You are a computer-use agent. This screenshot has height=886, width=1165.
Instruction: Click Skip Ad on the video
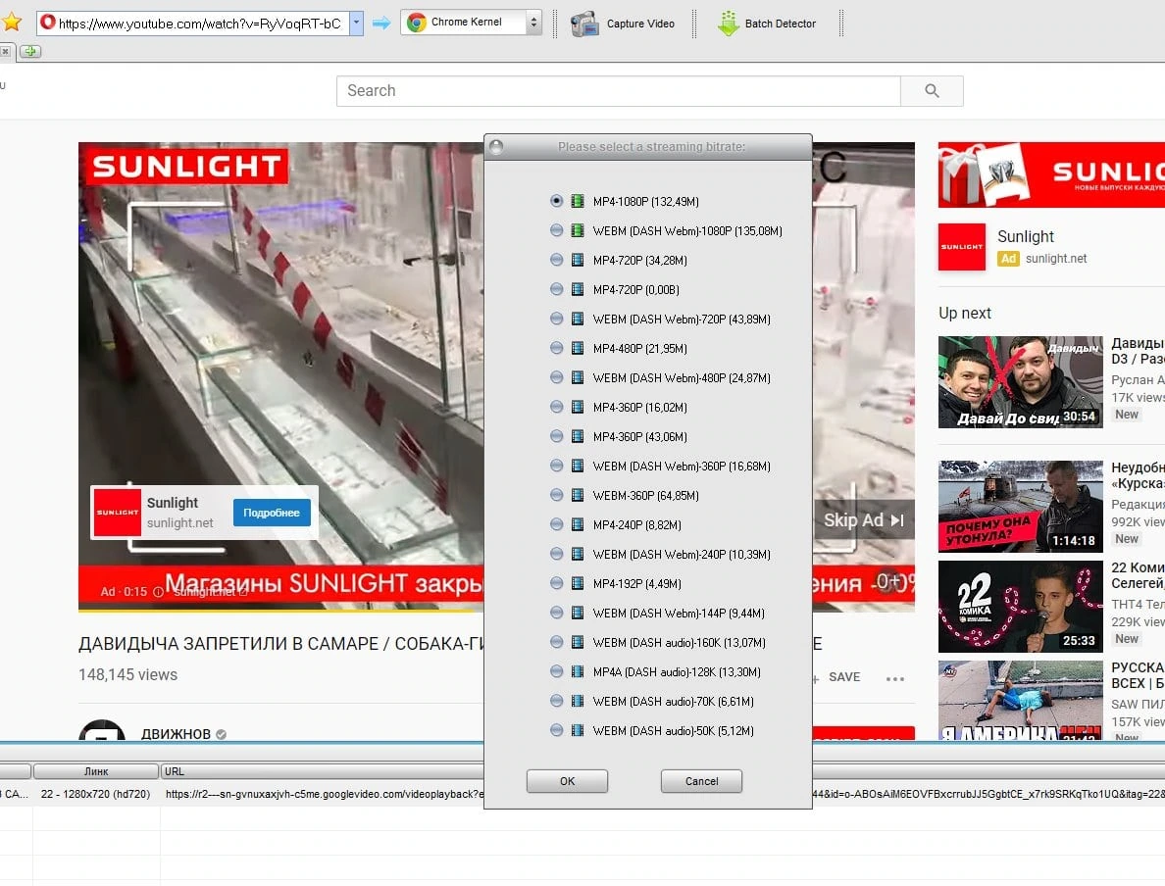pos(863,519)
